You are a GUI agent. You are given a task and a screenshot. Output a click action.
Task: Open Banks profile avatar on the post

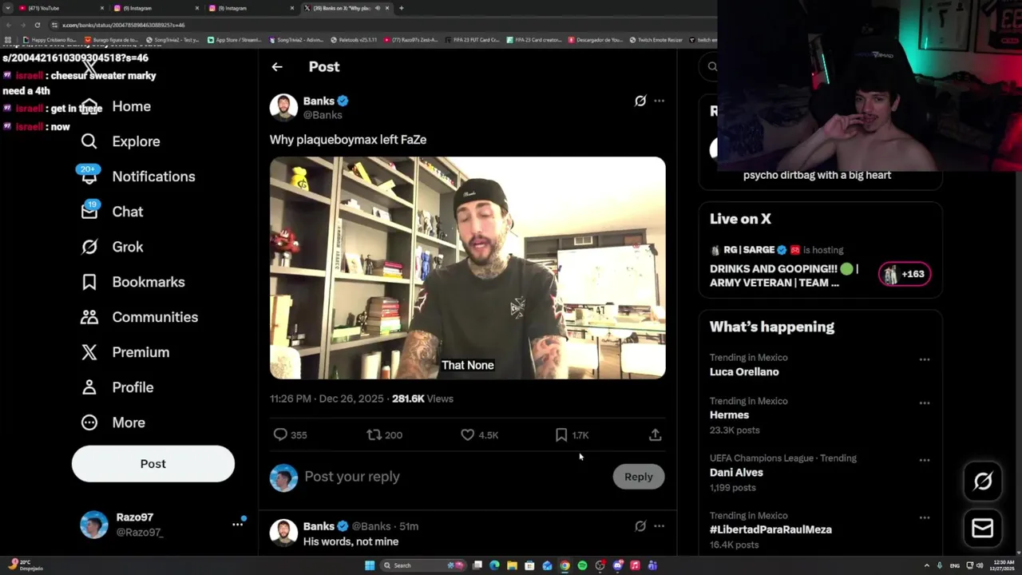click(x=283, y=107)
